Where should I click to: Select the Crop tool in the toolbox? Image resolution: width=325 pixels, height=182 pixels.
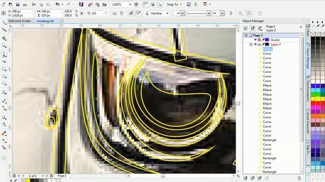[4, 38]
